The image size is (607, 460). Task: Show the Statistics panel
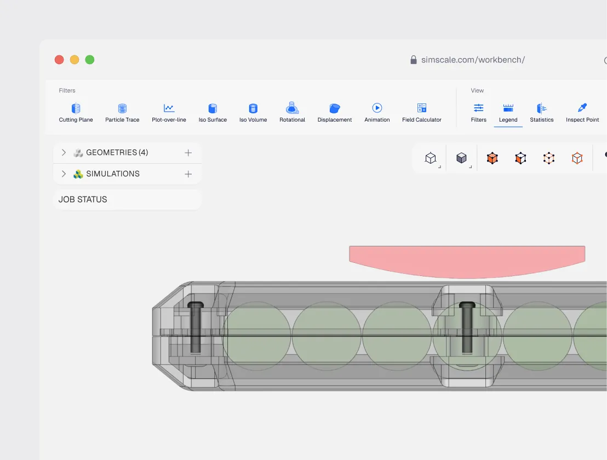point(542,113)
